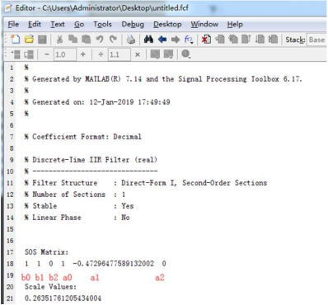Print the document with printer icon

click(131, 40)
